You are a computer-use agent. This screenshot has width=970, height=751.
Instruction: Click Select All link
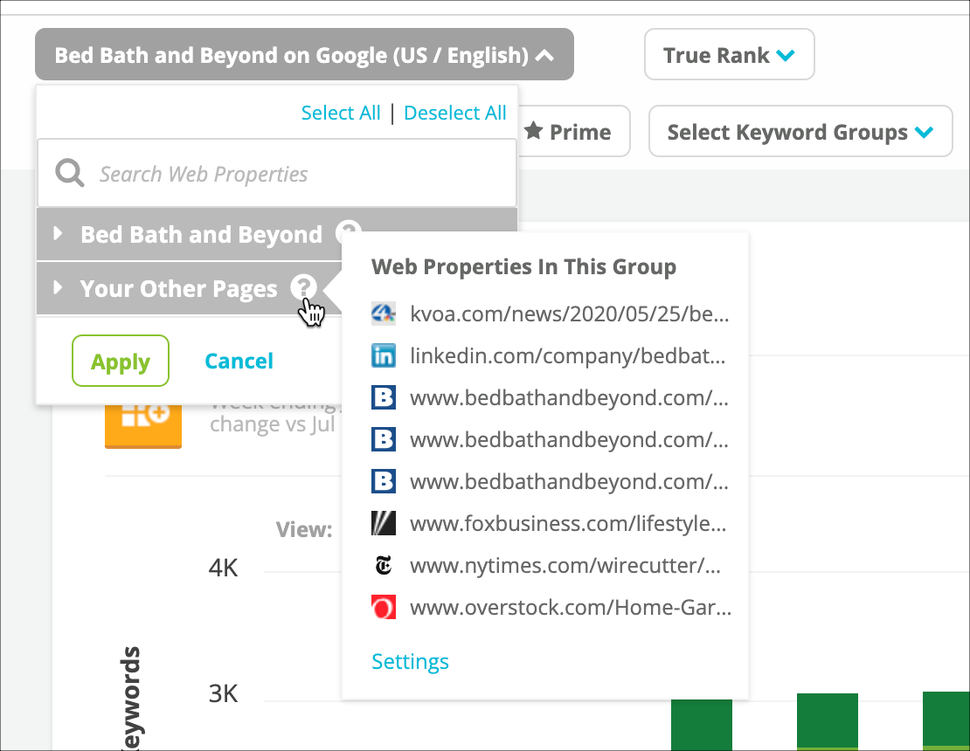coord(341,113)
